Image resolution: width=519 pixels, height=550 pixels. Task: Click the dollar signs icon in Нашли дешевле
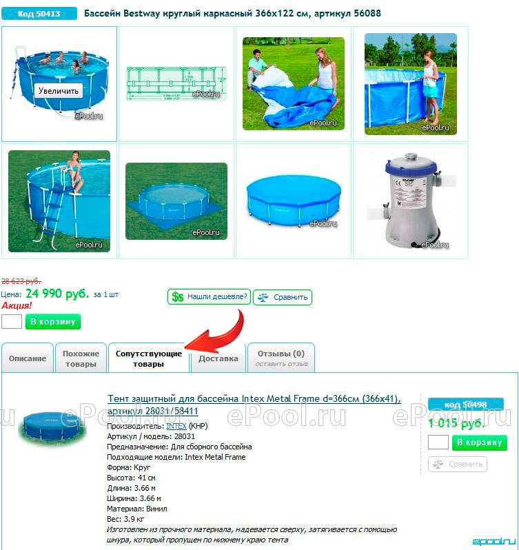click(x=177, y=297)
